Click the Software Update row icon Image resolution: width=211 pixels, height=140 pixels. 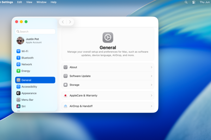coord(65,76)
